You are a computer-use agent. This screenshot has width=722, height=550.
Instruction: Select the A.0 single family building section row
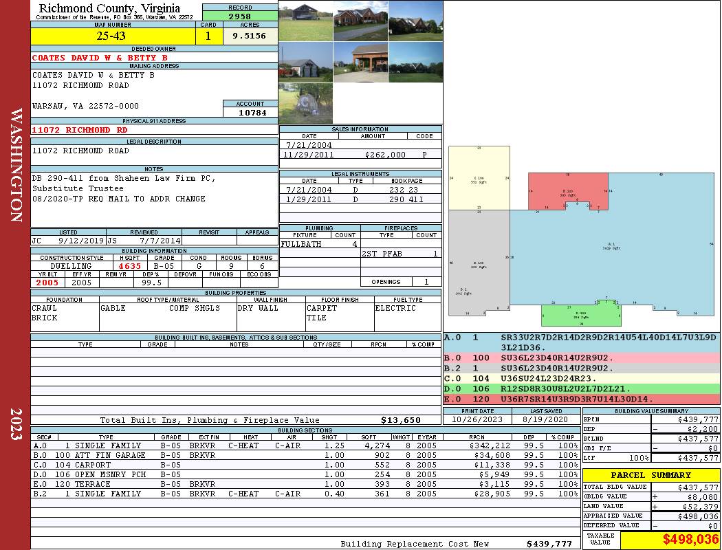[305, 445]
